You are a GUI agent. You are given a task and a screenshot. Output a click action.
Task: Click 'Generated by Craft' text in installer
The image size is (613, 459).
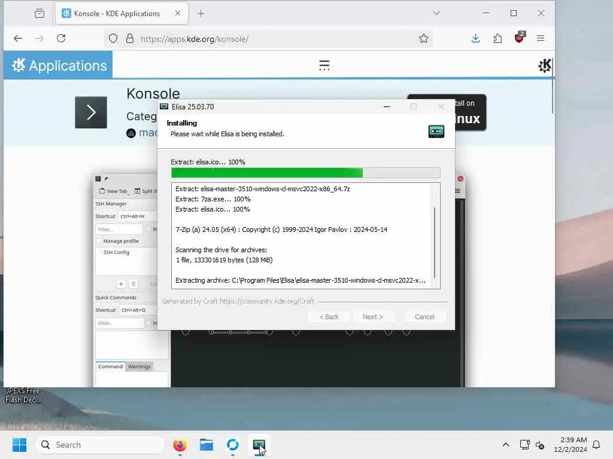pos(238,301)
